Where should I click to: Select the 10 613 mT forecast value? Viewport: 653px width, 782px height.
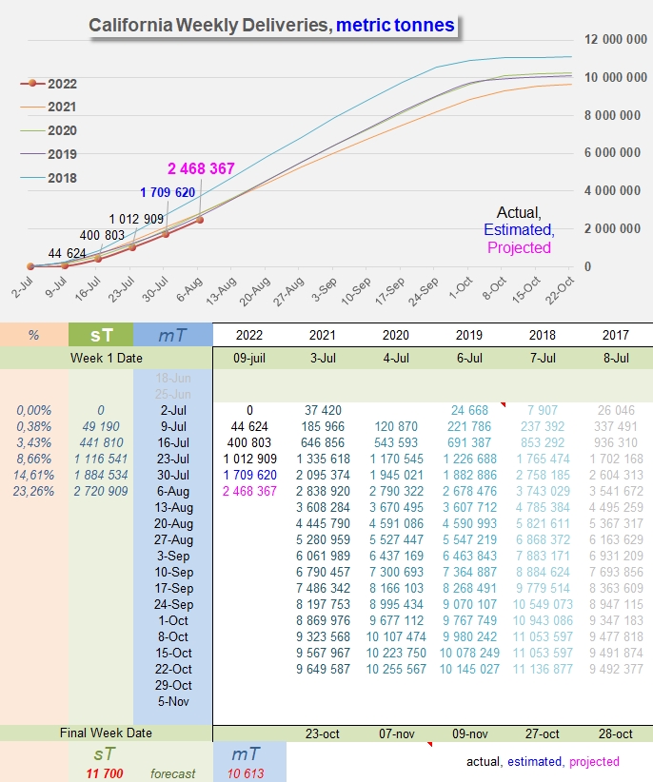[x=246, y=773]
